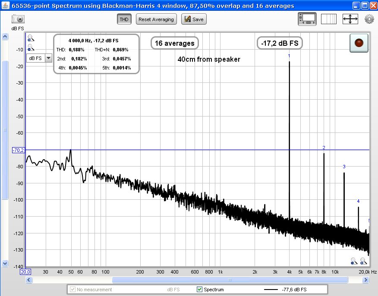Click the 16 averages label
This screenshot has width=378, height=296.
(174, 43)
